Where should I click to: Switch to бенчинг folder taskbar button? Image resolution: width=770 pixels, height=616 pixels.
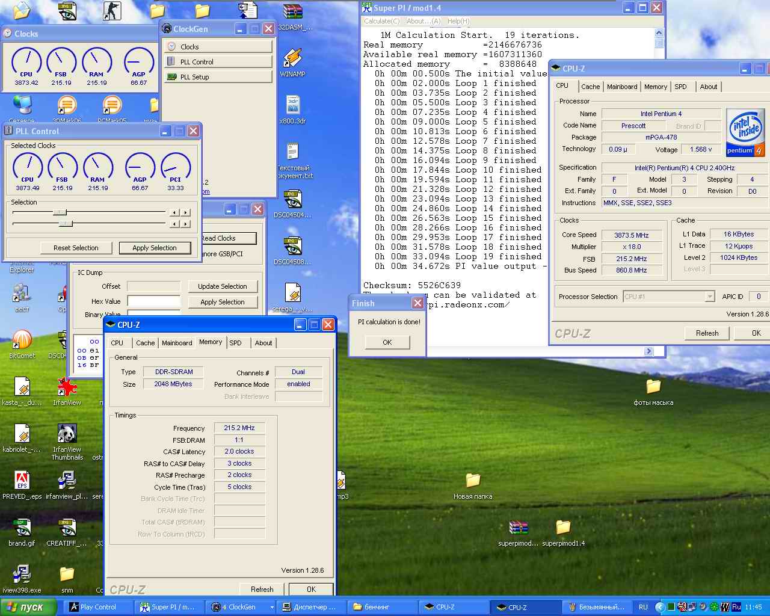click(383, 608)
